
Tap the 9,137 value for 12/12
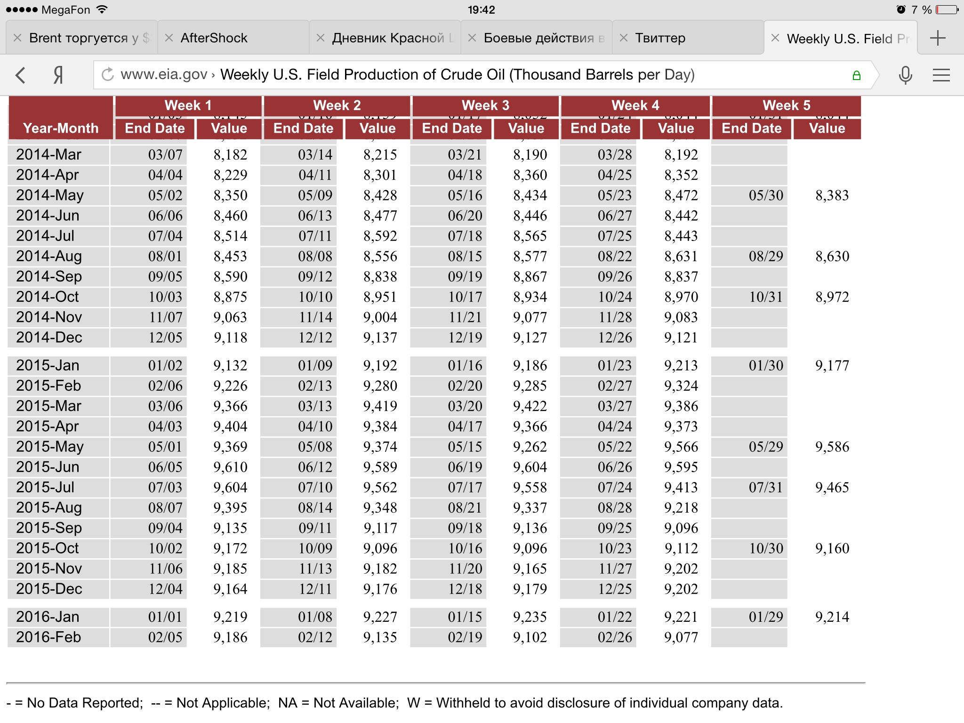coord(380,337)
